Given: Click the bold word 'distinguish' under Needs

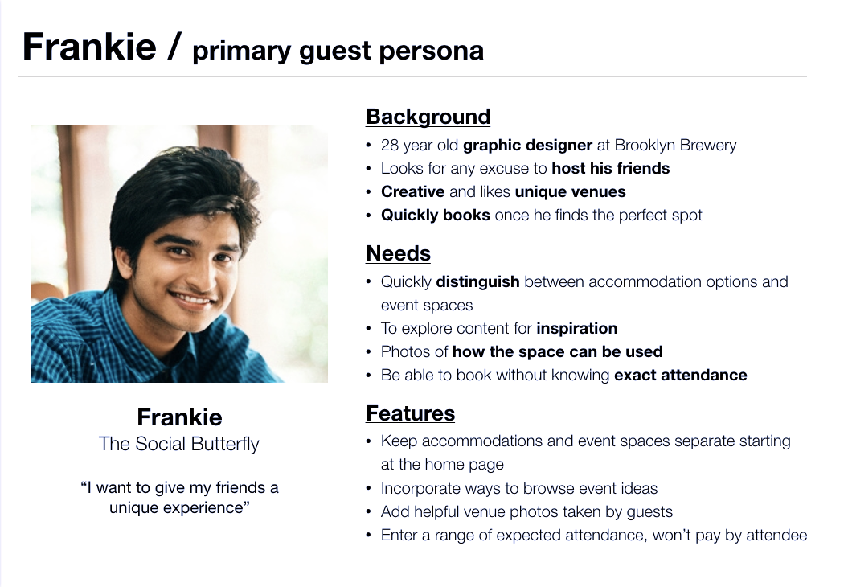Looking at the screenshot, I should coord(477,282).
